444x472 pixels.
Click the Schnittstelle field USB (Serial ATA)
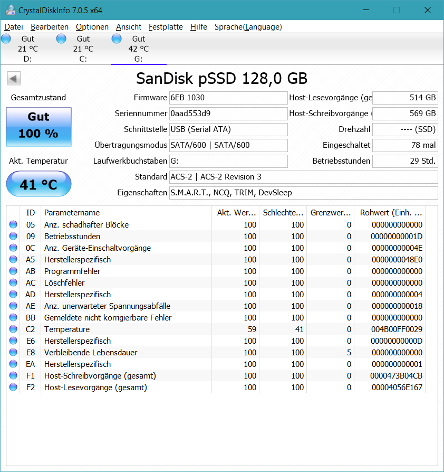point(228,129)
